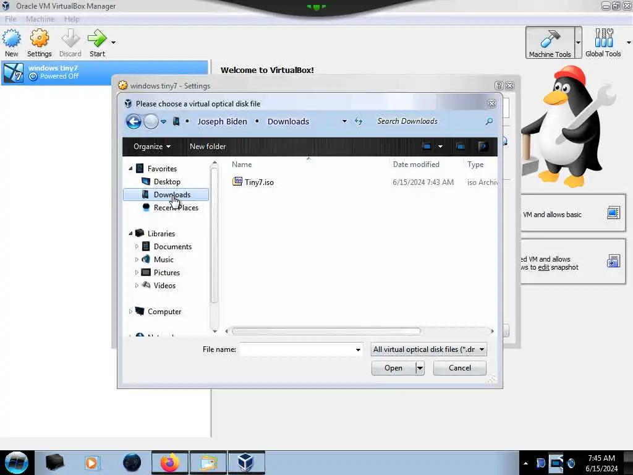Viewport: 633px width, 475px height.
Task: Open Firefox from taskbar
Action: 170,463
